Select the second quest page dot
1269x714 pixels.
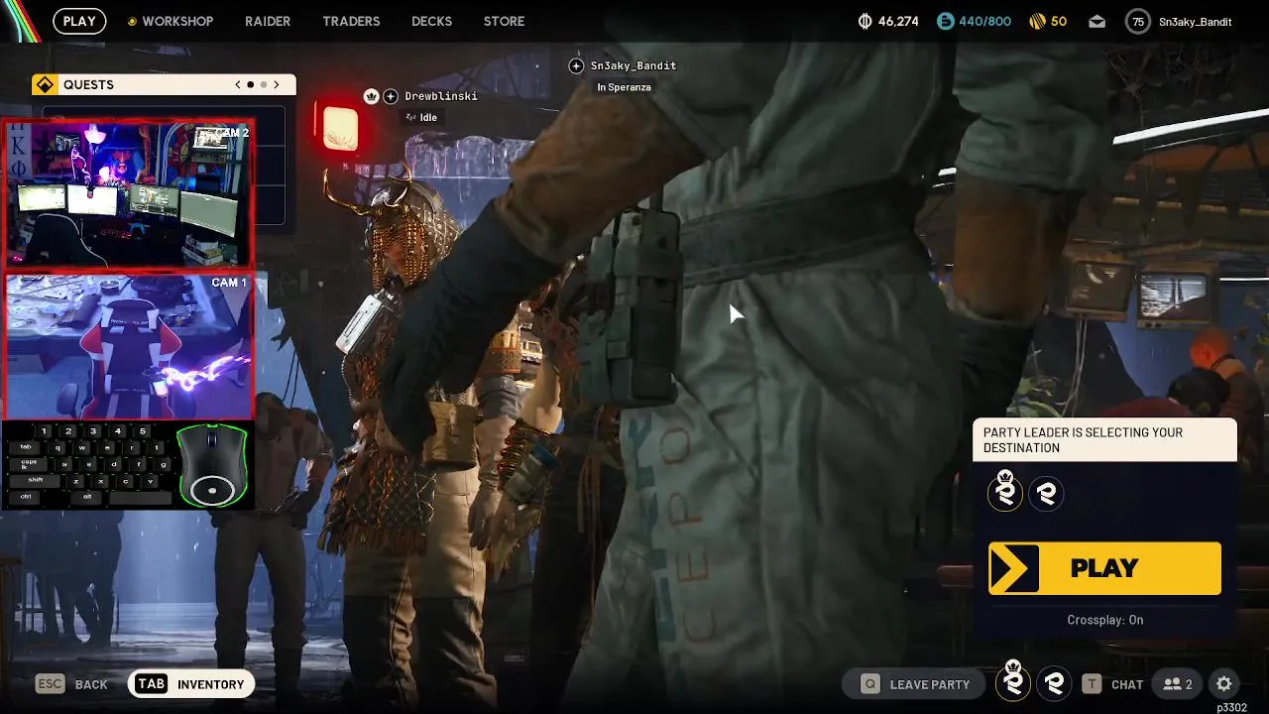(263, 85)
